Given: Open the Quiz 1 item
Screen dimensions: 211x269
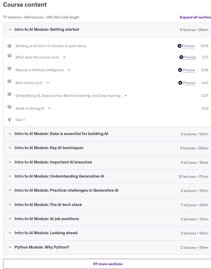Looking at the screenshot, I should coord(20,120).
